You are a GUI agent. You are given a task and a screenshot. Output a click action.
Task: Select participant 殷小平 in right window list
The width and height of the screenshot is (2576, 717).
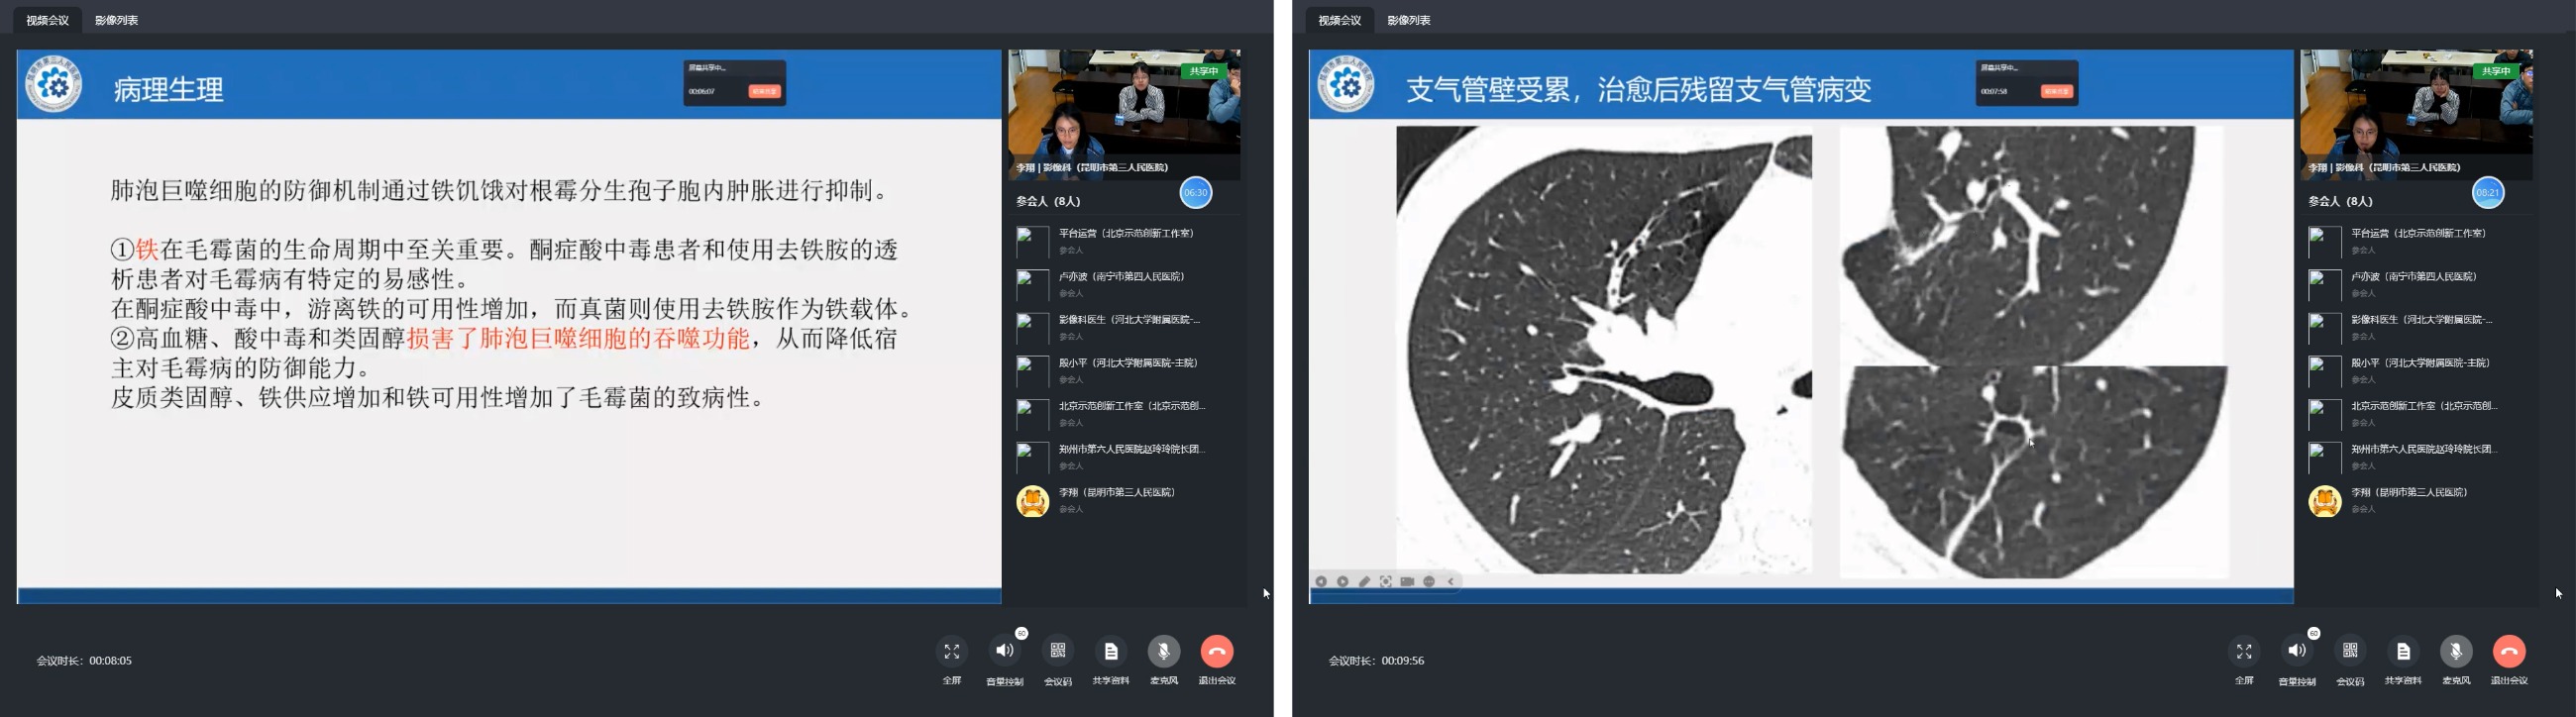tap(2416, 370)
